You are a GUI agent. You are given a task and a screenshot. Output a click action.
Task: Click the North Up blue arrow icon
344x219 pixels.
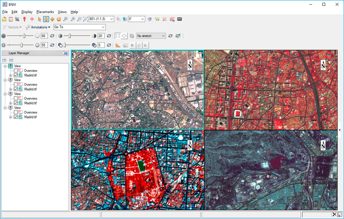coord(125,19)
